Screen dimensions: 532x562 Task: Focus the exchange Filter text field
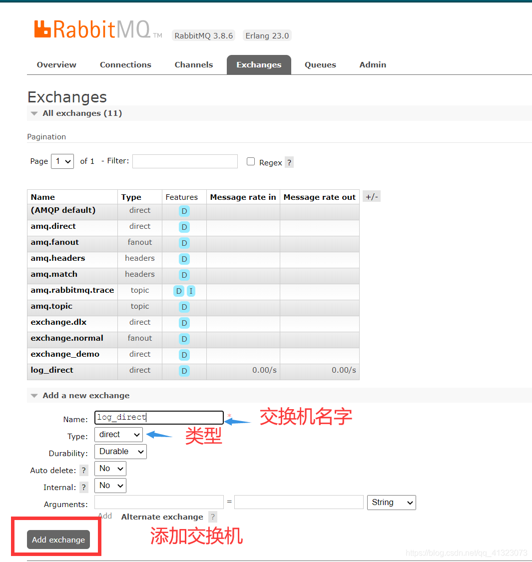click(185, 161)
